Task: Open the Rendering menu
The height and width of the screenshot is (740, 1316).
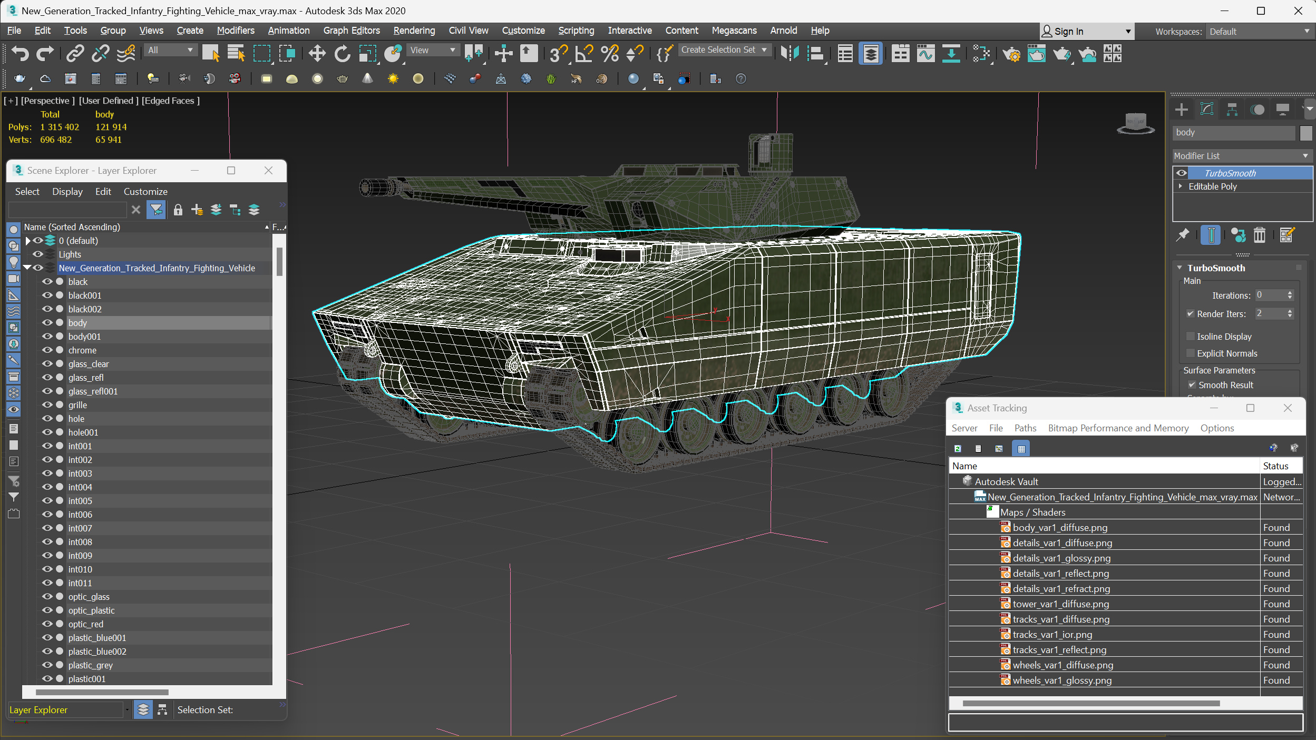Action: coord(414,30)
